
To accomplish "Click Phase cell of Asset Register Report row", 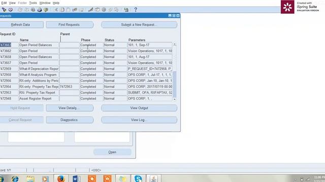I will point(91,99).
